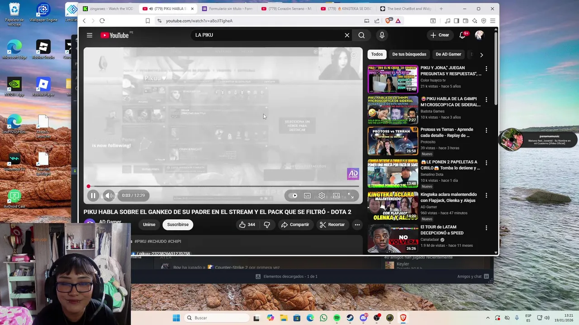Run the search with the magnifier button
This screenshot has height=325, width=579.
coord(361,35)
